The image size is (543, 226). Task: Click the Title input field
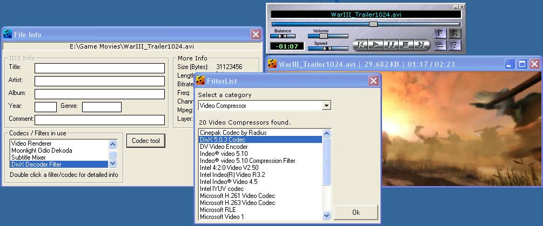[x=99, y=68]
